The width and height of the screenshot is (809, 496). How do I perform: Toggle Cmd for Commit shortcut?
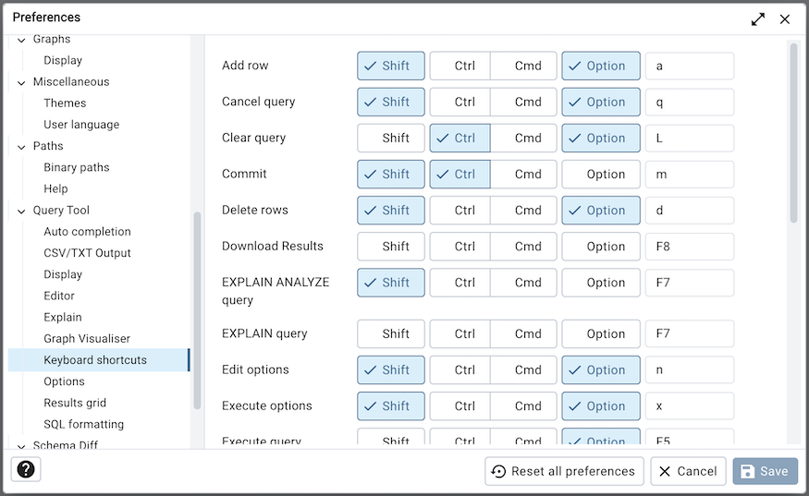(523, 175)
